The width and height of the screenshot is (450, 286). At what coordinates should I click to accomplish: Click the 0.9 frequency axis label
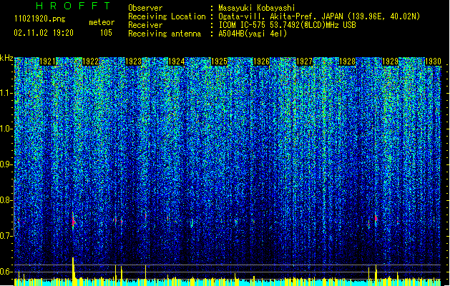click(x=6, y=164)
